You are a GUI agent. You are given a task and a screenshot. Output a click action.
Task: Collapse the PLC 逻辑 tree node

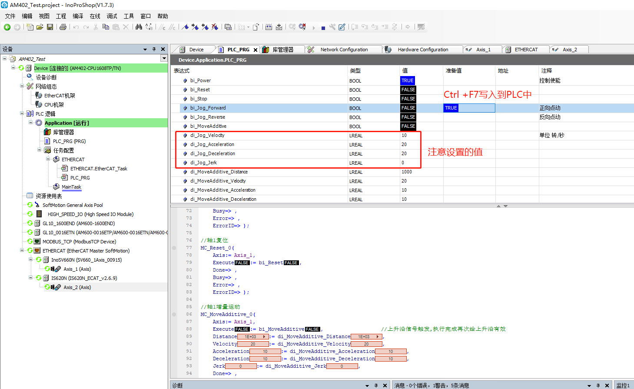tap(22, 113)
